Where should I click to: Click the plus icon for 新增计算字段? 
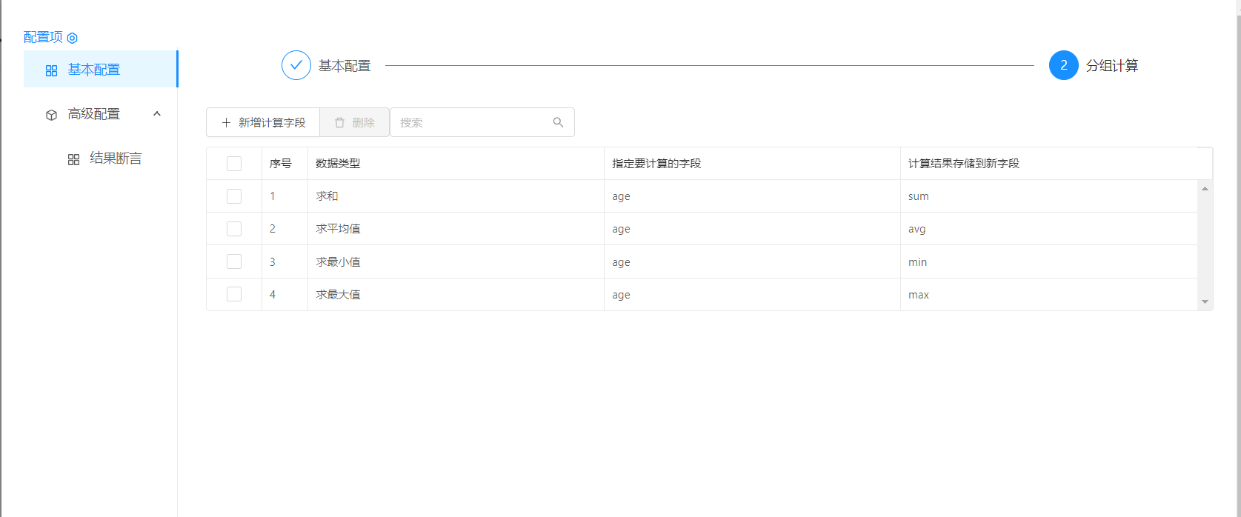pyautogui.click(x=226, y=123)
